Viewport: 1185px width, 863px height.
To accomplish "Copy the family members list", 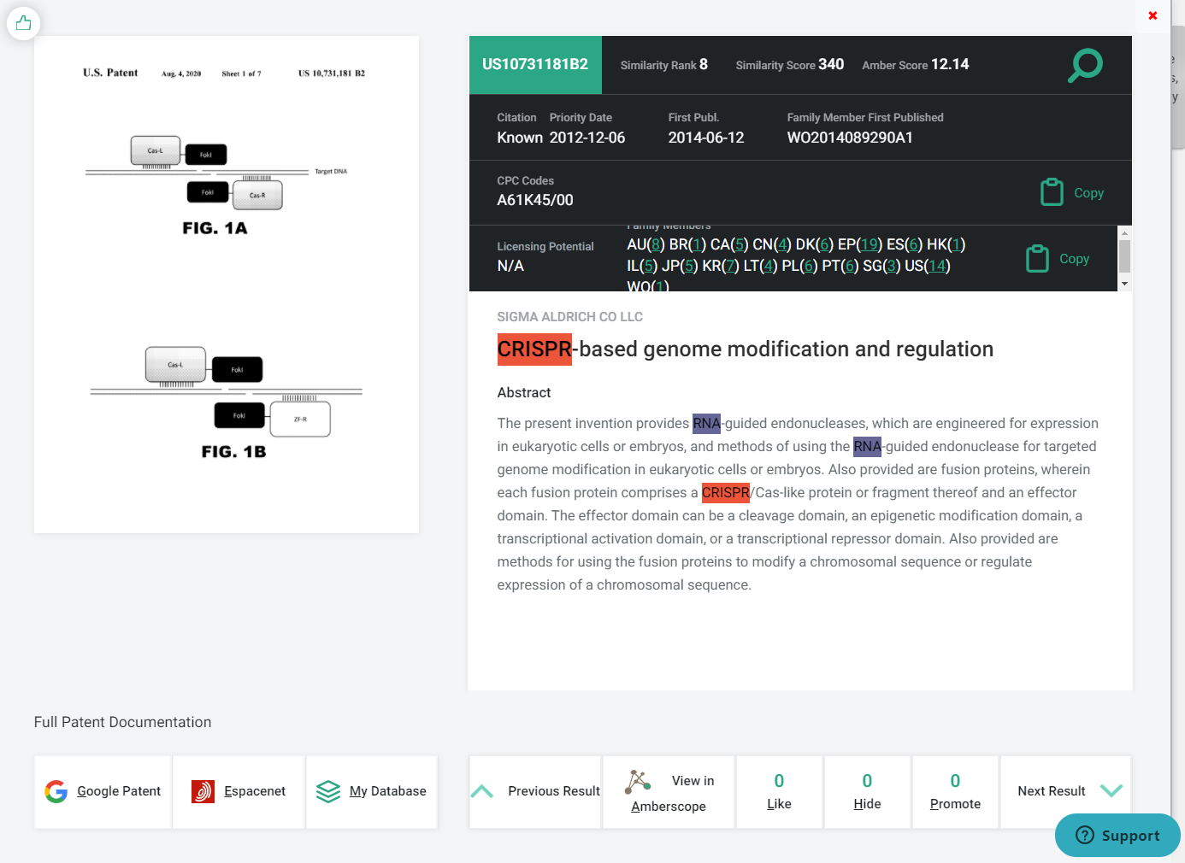I will click(x=1074, y=259).
